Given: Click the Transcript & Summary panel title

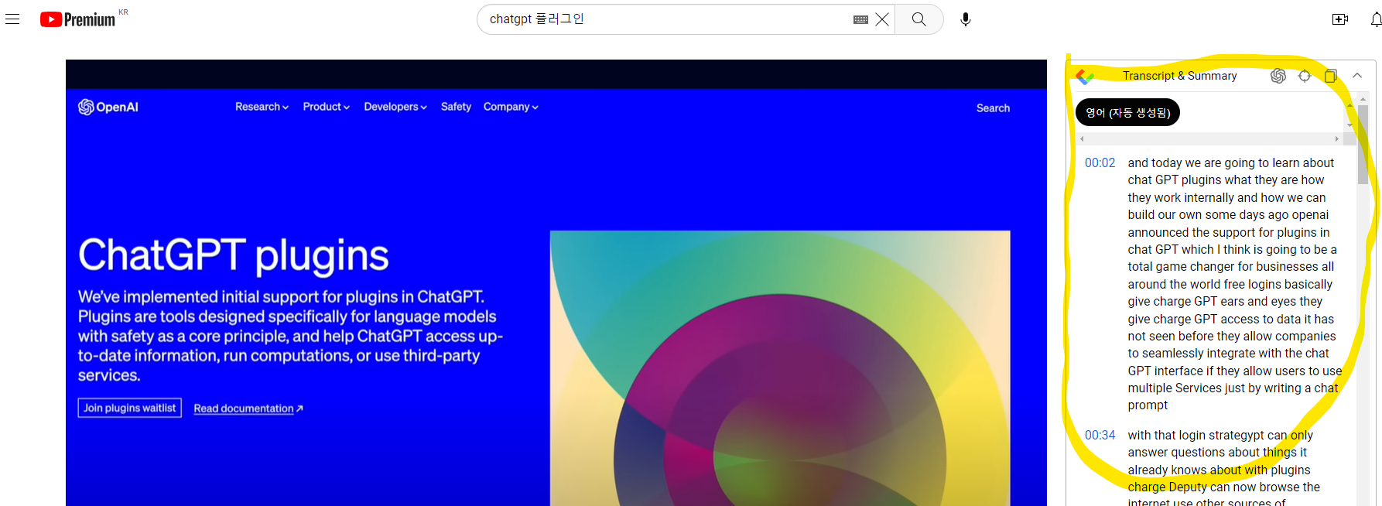Looking at the screenshot, I should 1179,76.
